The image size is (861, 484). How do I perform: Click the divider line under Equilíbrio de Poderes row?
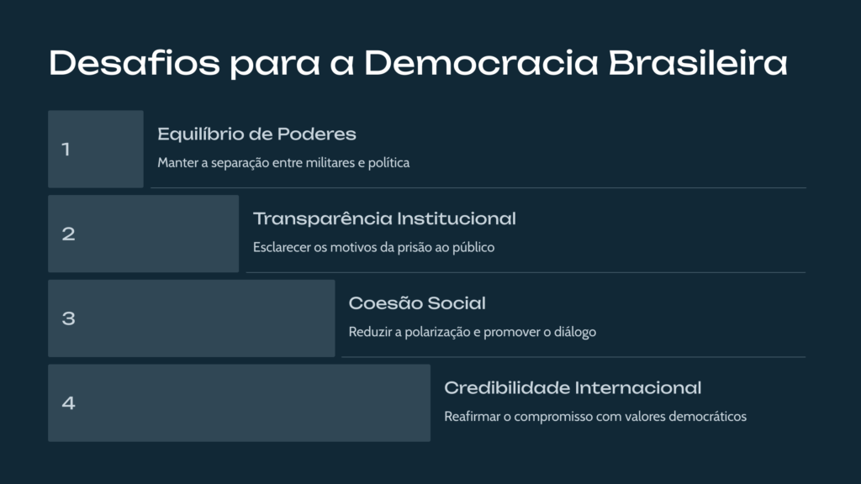(478, 187)
